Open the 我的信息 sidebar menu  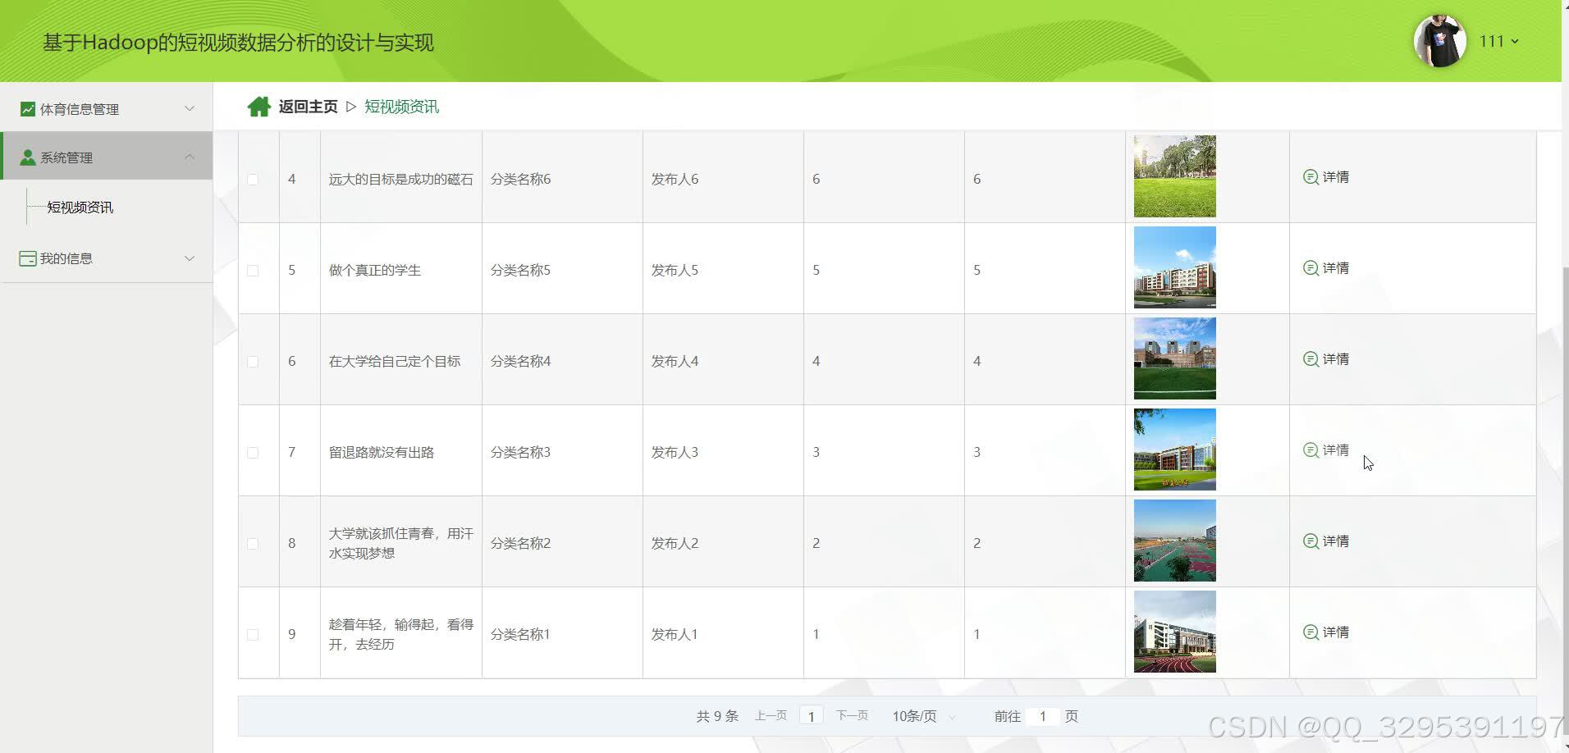107,258
